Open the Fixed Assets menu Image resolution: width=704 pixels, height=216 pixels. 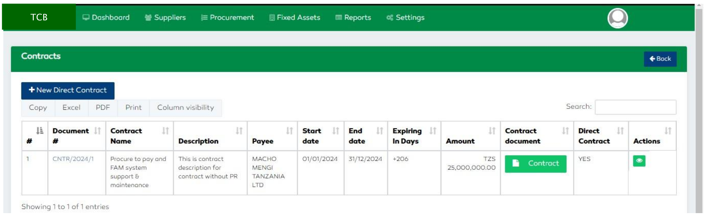click(294, 17)
